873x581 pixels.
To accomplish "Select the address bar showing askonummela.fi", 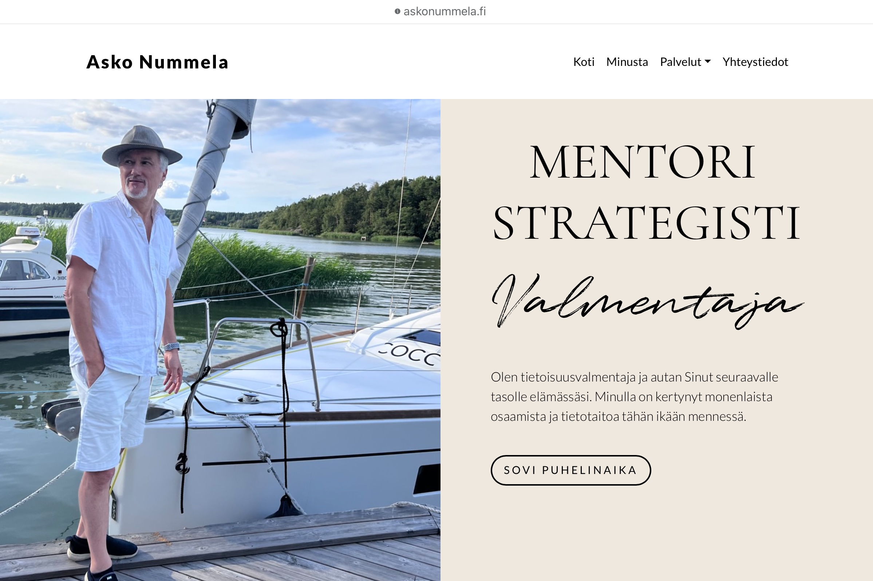I will pyautogui.click(x=444, y=11).
